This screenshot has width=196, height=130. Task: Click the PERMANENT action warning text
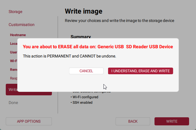tap(69, 56)
